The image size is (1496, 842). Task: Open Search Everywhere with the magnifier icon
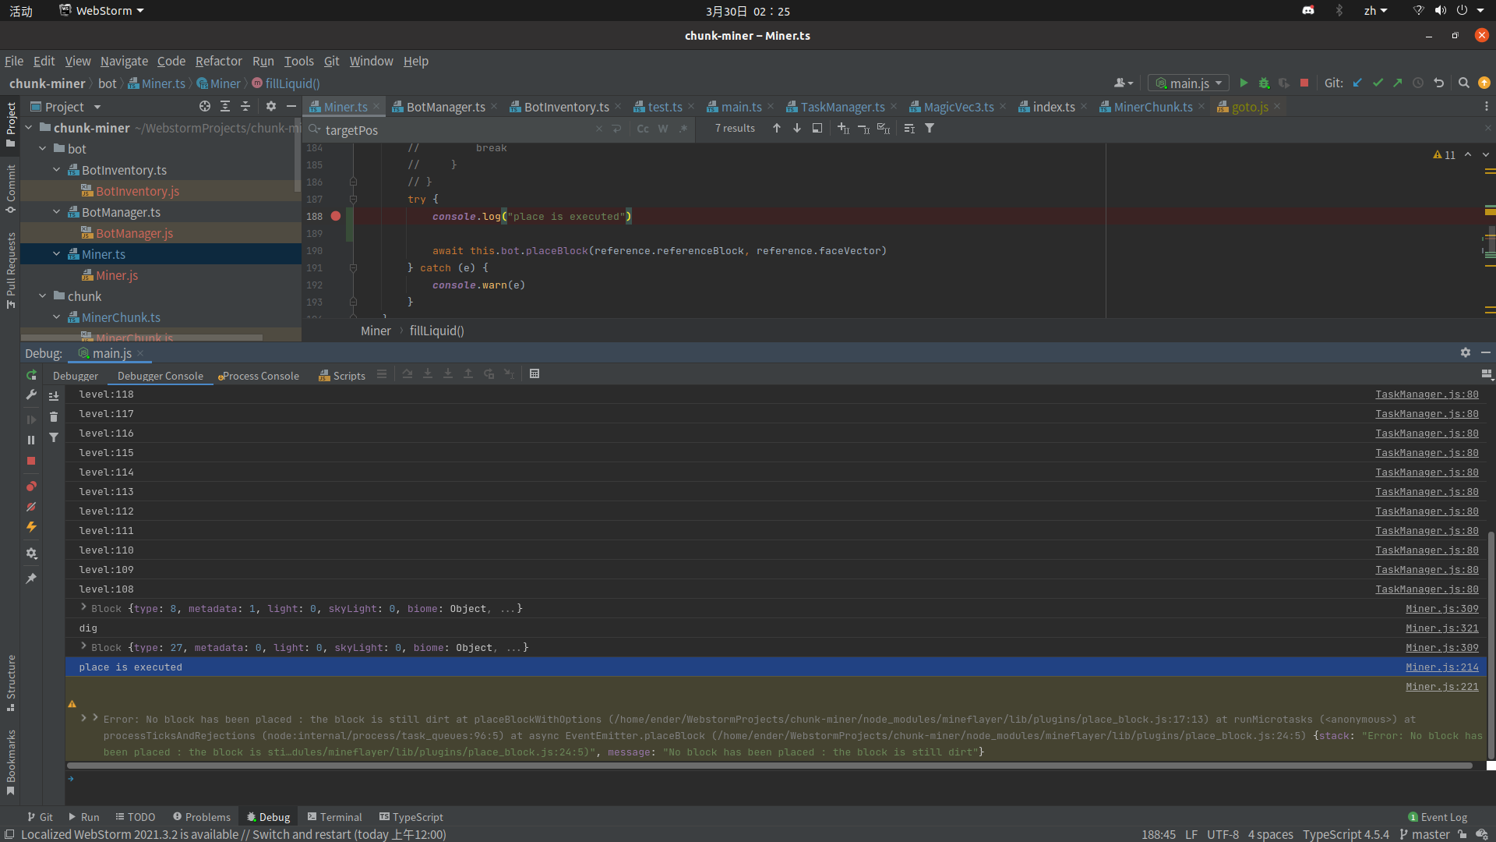click(x=1463, y=83)
